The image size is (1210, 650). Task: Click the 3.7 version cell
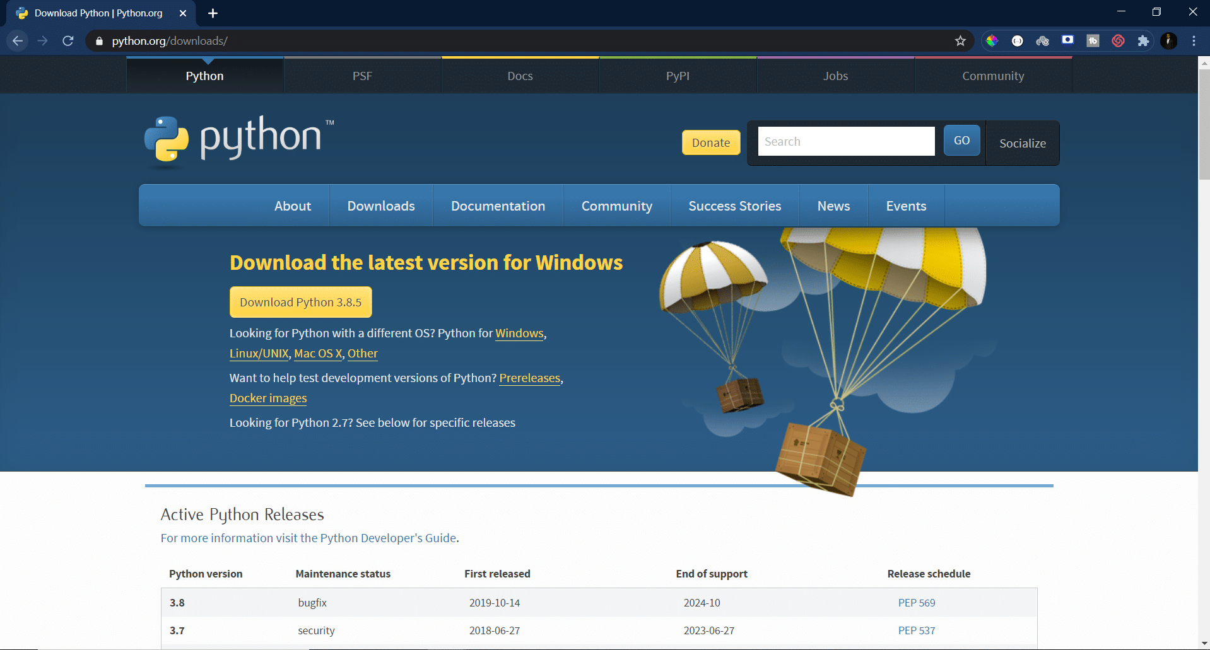pyautogui.click(x=177, y=630)
